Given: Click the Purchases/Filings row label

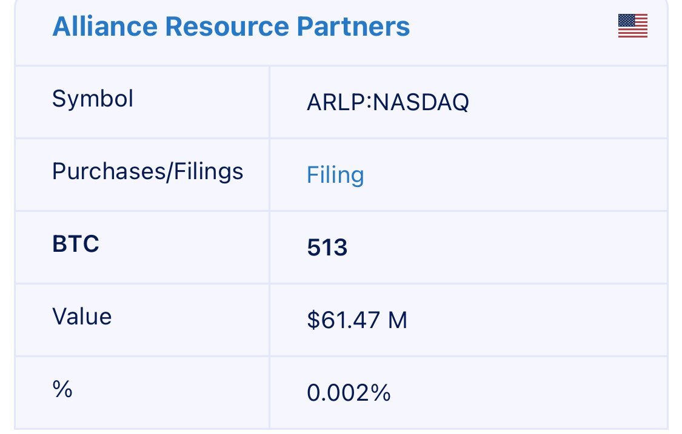Looking at the screenshot, I should point(147,171).
